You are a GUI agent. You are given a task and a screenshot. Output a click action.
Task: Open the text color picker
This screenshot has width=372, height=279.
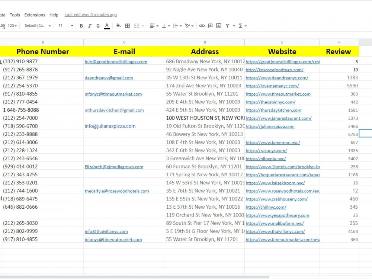[x=107, y=26]
